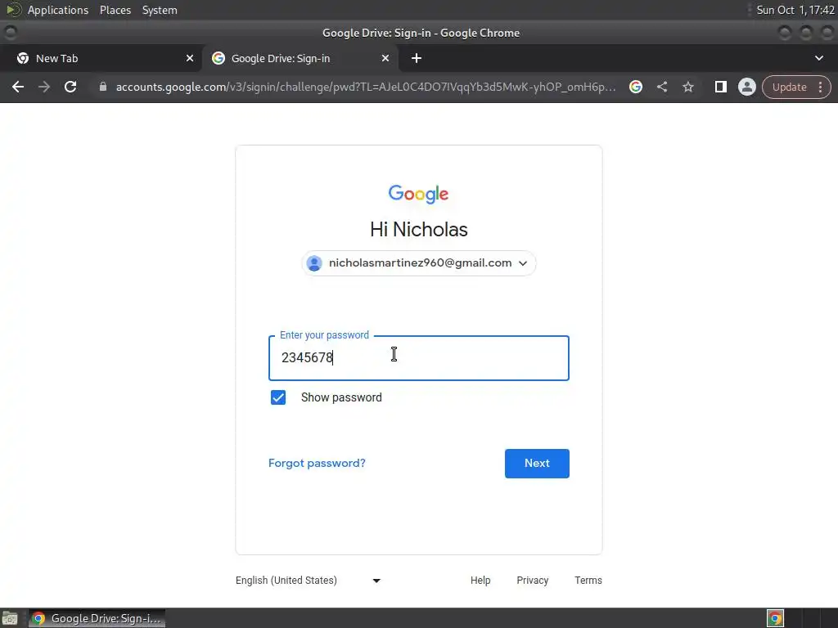
Task: Open a new tab with the plus icon
Action: (417, 58)
